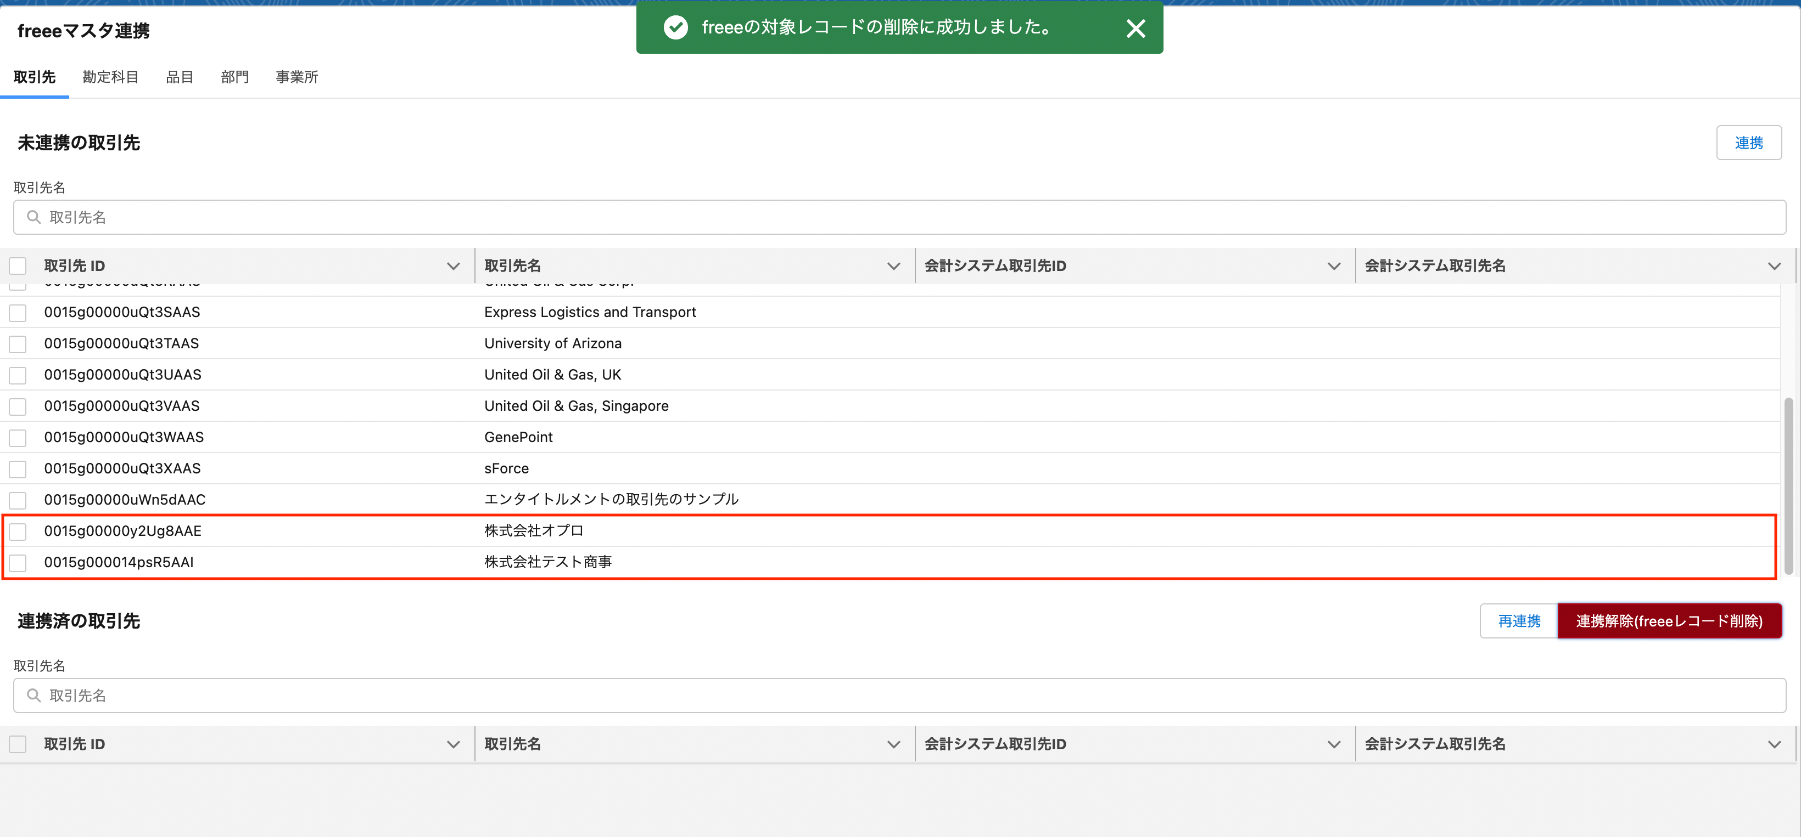Click the 未連携 table vertical scrollbar
Image resolution: width=1801 pixels, height=837 pixels.
click(1788, 485)
